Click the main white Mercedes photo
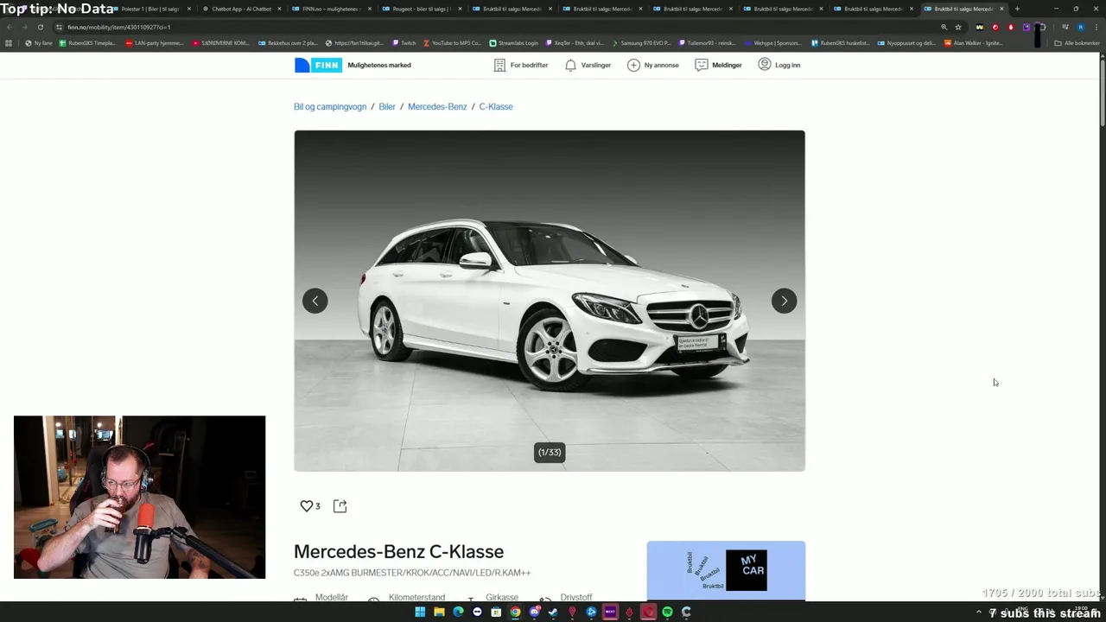1106x622 pixels. point(550,301)
